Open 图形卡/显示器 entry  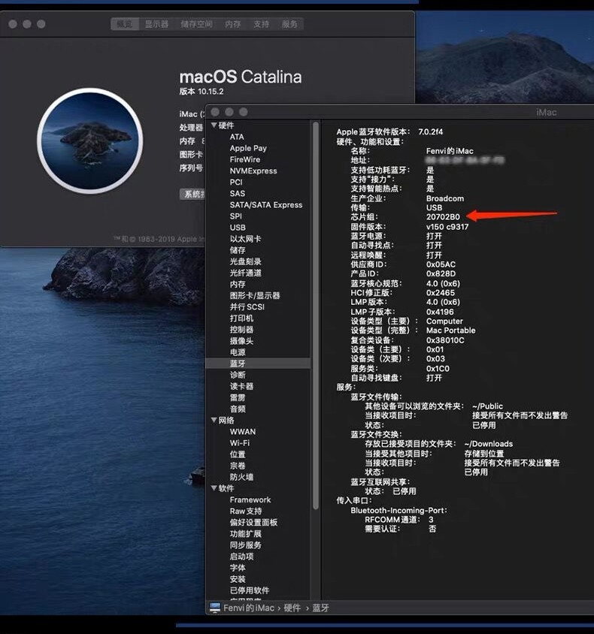pos(255,295)
